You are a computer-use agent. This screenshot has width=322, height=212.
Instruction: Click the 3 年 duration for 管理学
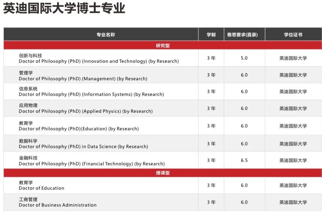[x=211, y=75]
